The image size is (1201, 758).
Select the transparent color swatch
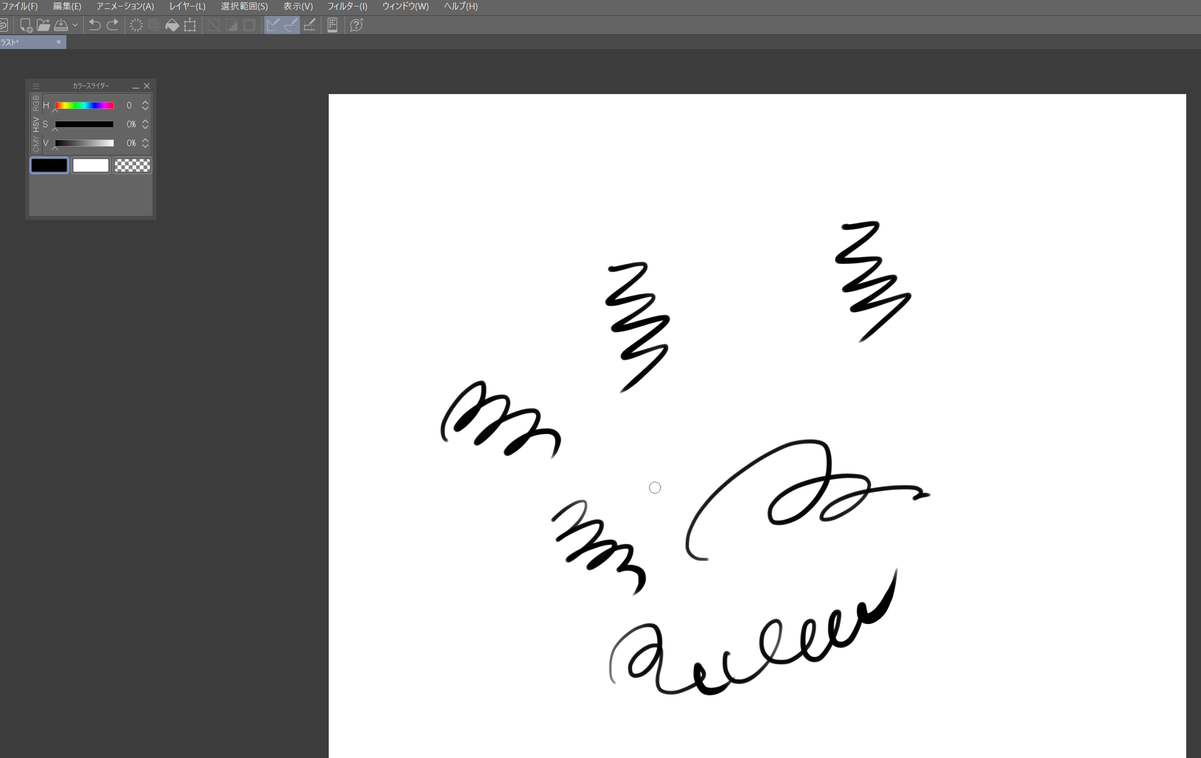pyautogui.click(x=132, y=165)
